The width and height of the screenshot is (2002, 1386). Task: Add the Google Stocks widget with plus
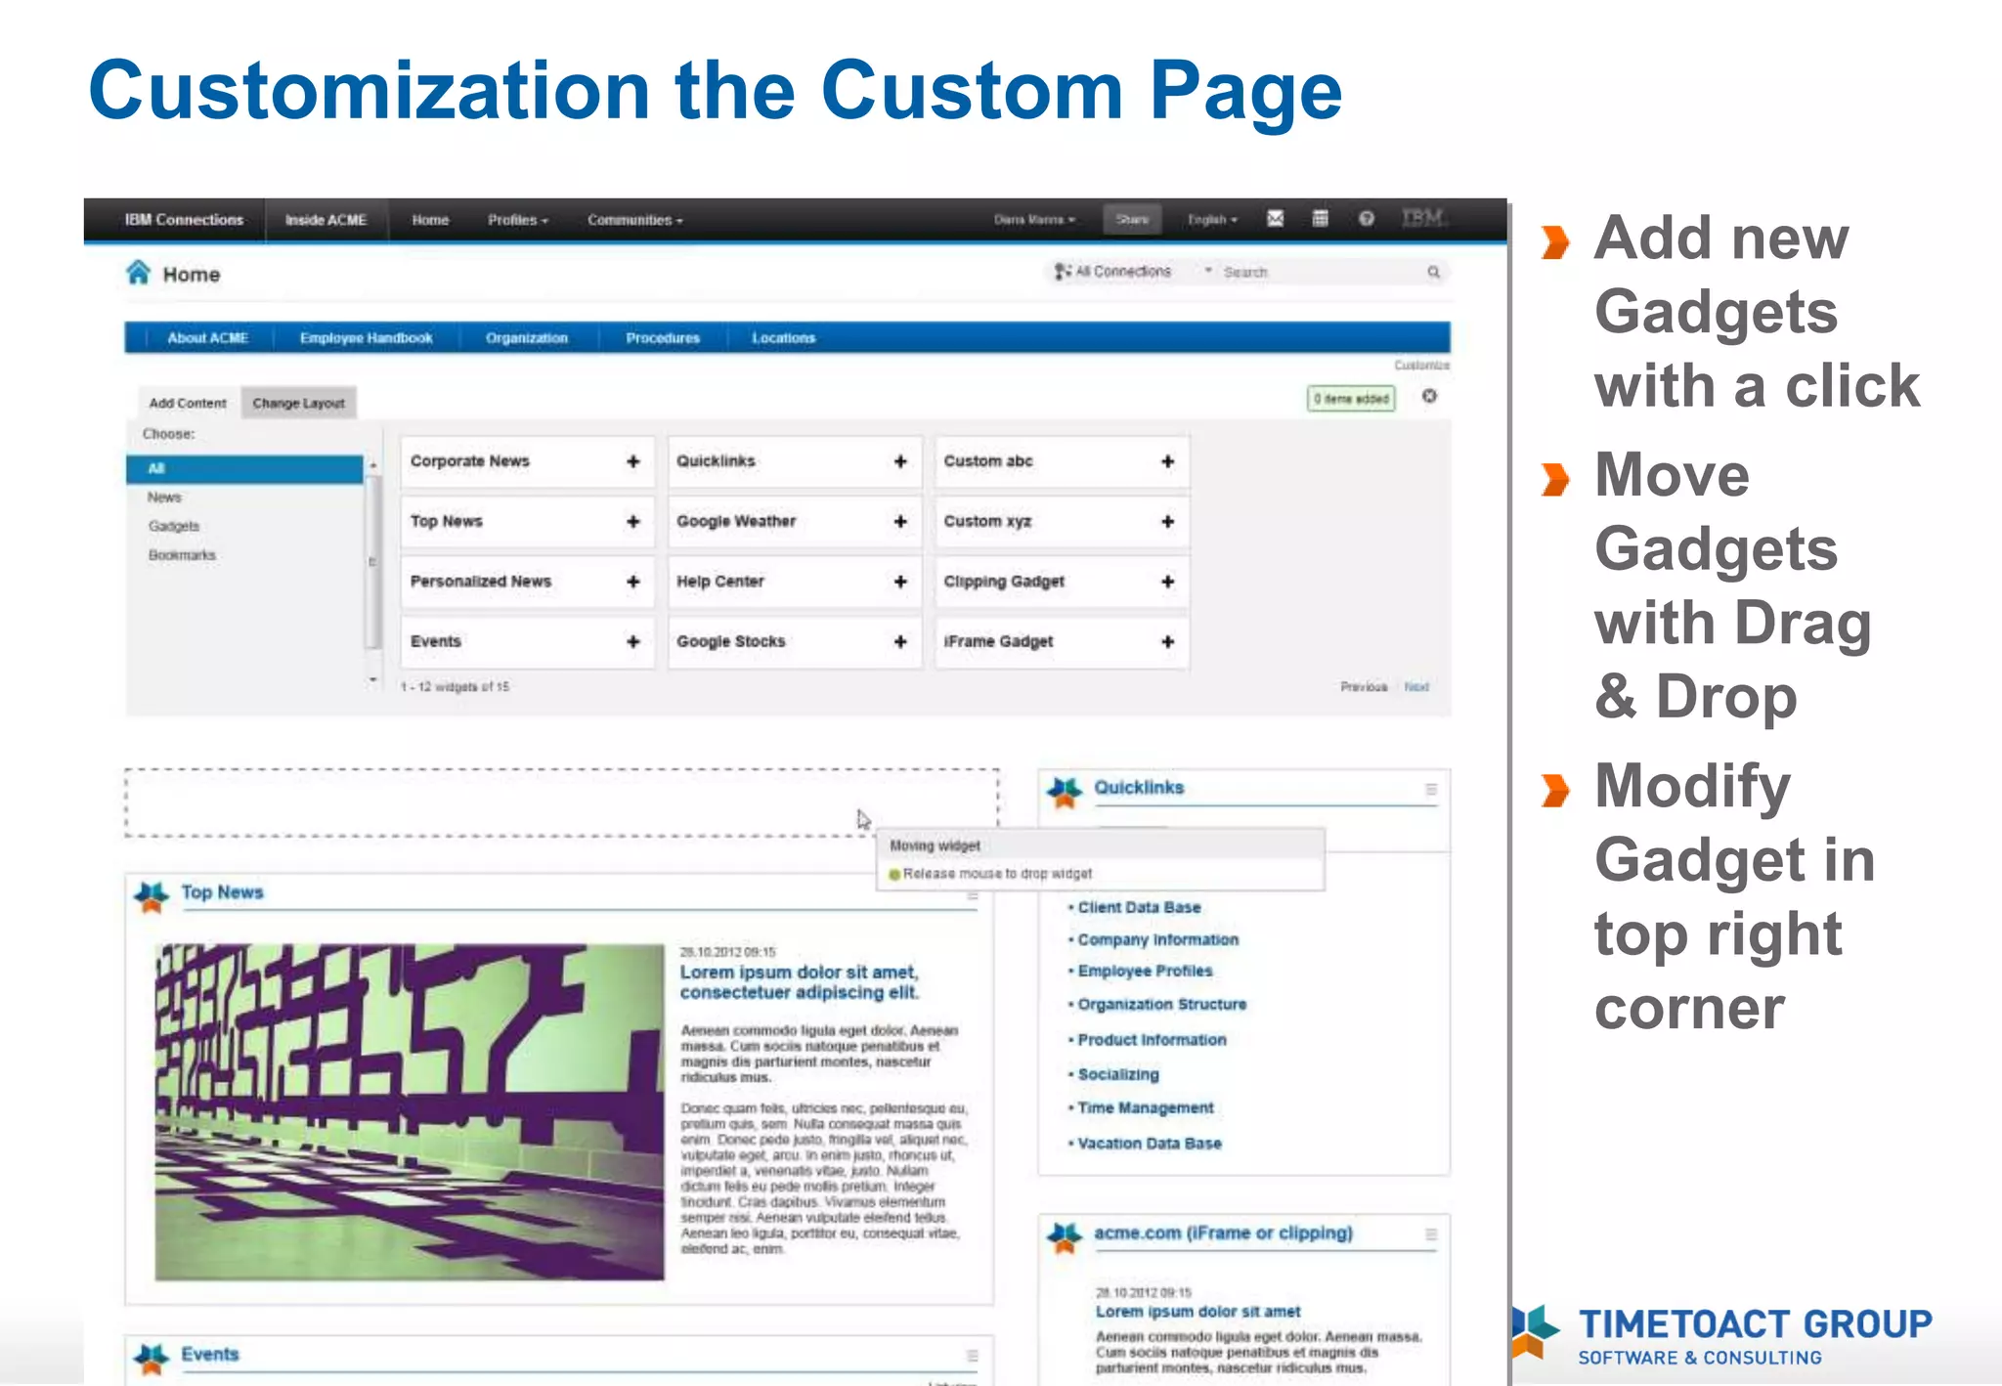click(900, 642)
